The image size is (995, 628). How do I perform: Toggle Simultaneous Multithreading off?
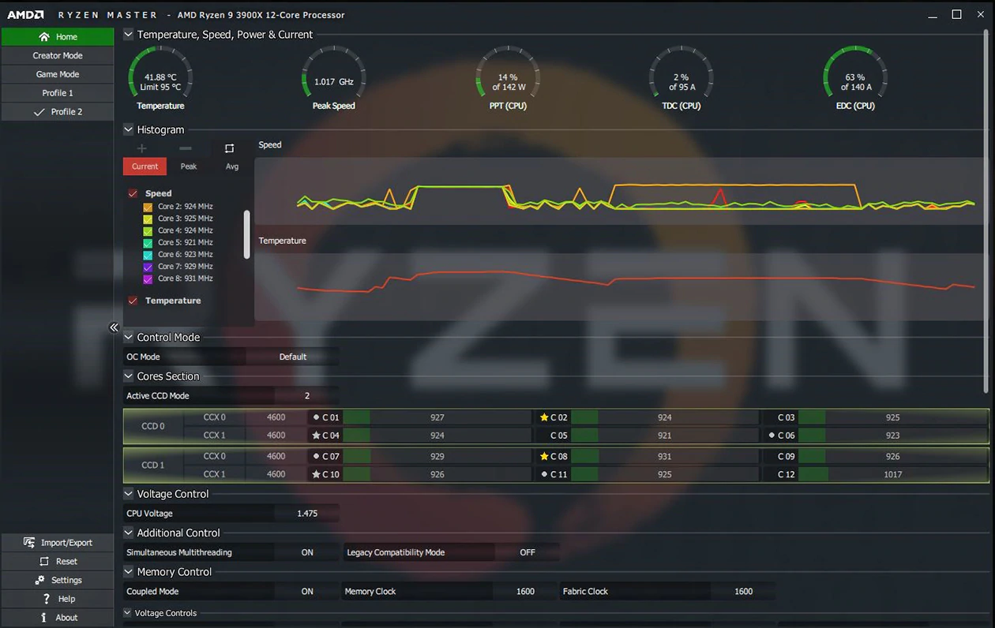coord(306,552)
